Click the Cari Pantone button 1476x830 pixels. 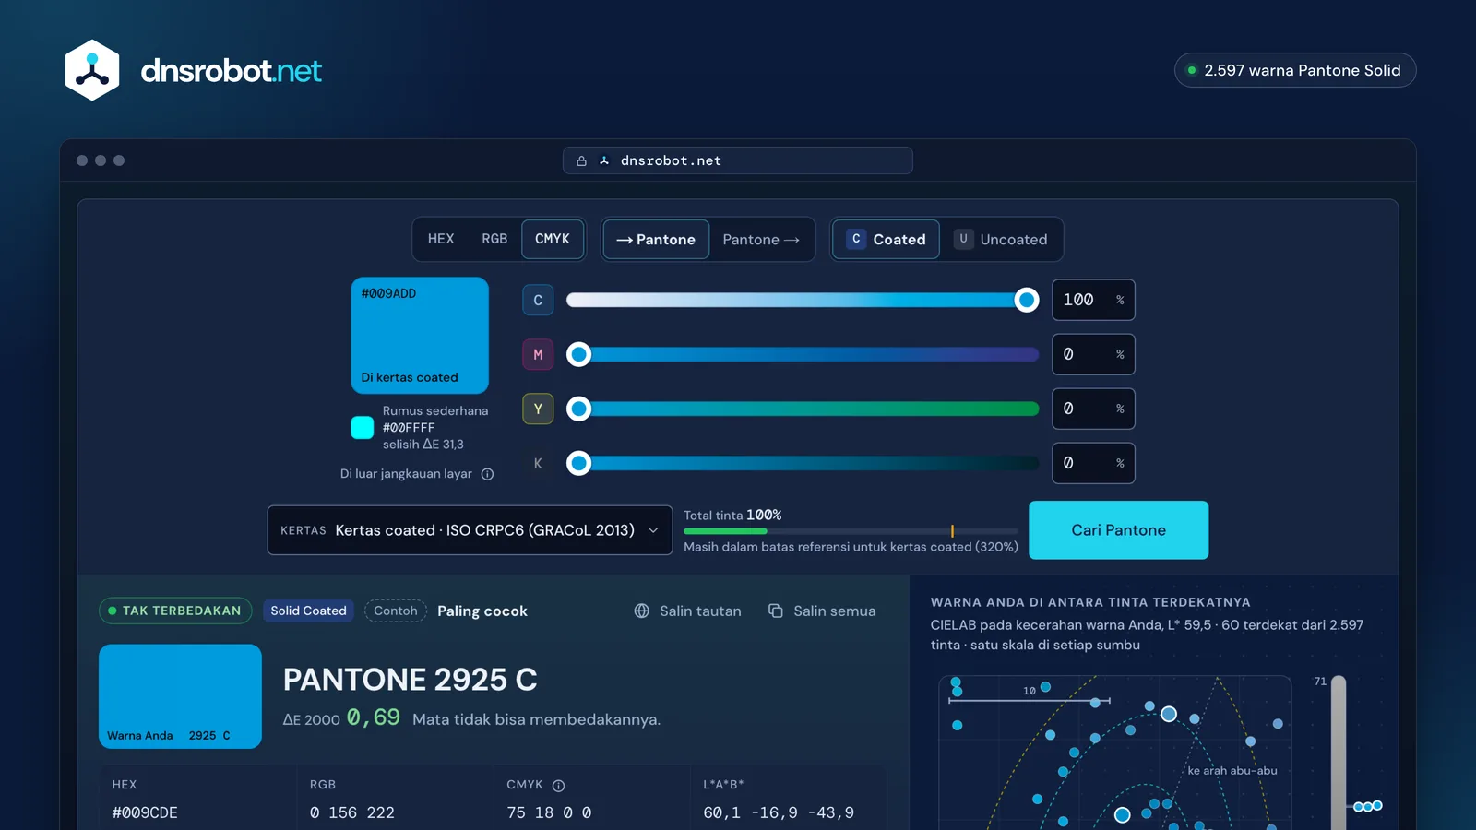pos(1118,530)
